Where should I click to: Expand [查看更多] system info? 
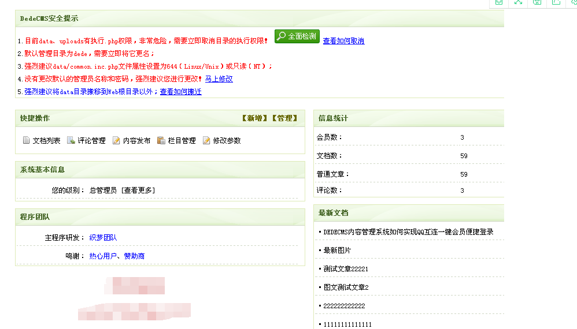click(x=138, y=190)
